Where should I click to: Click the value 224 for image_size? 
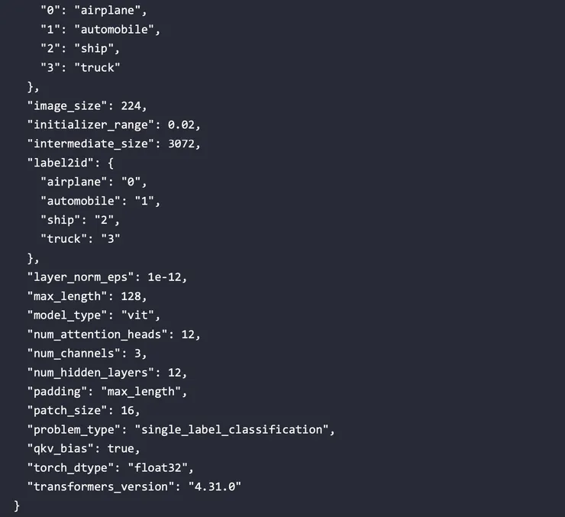134,105
